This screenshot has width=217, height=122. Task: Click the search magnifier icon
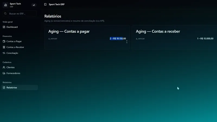click(x=5, y=14)
